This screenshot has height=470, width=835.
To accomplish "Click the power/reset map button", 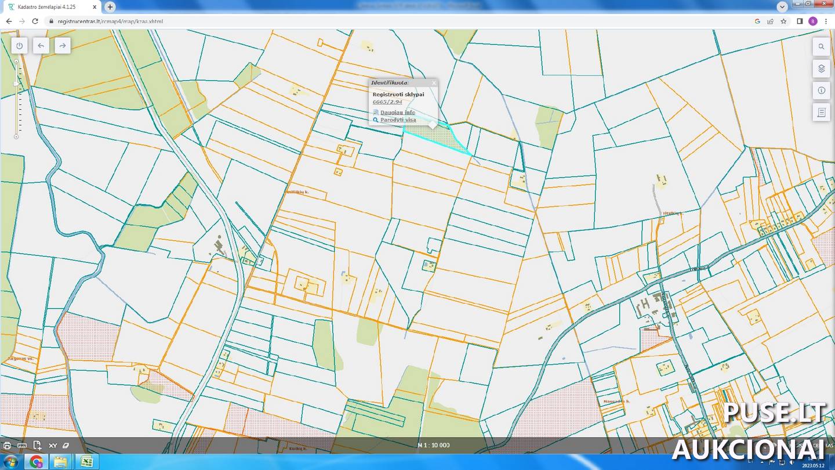I will (20, 45).
